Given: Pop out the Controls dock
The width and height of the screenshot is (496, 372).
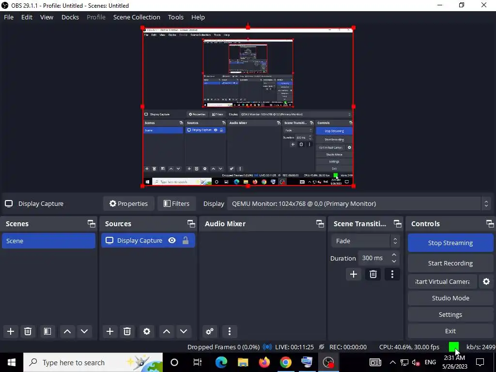Looking at the screenshot, I should pos(490,224).
